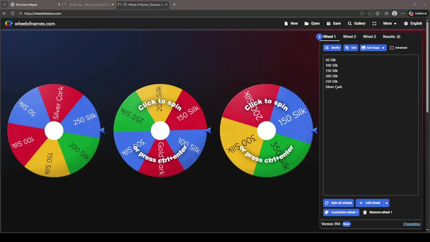The image size is (430, 242).
Task: Click Remove wheel 1 button
Action: [x=378, y=212]
